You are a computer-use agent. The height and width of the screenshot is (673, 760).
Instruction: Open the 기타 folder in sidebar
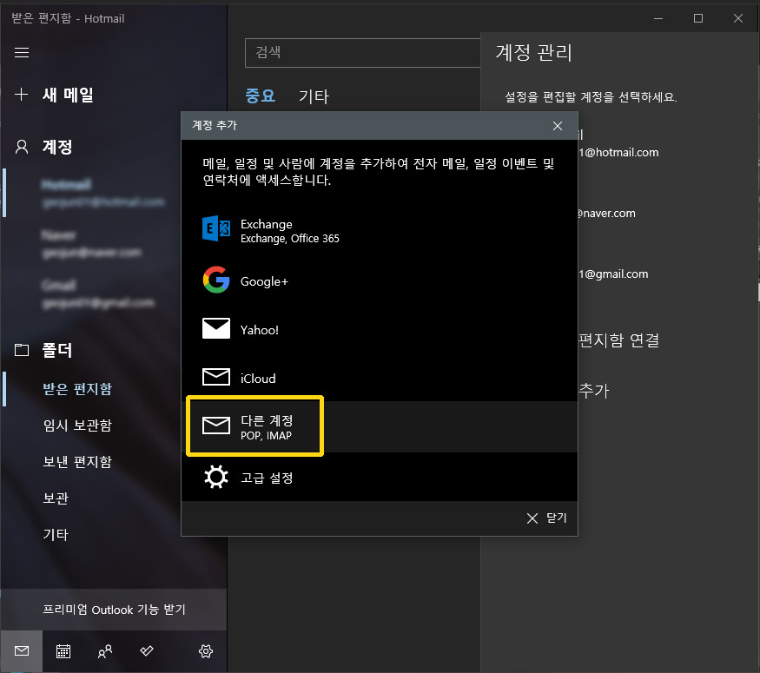point(56,534)
